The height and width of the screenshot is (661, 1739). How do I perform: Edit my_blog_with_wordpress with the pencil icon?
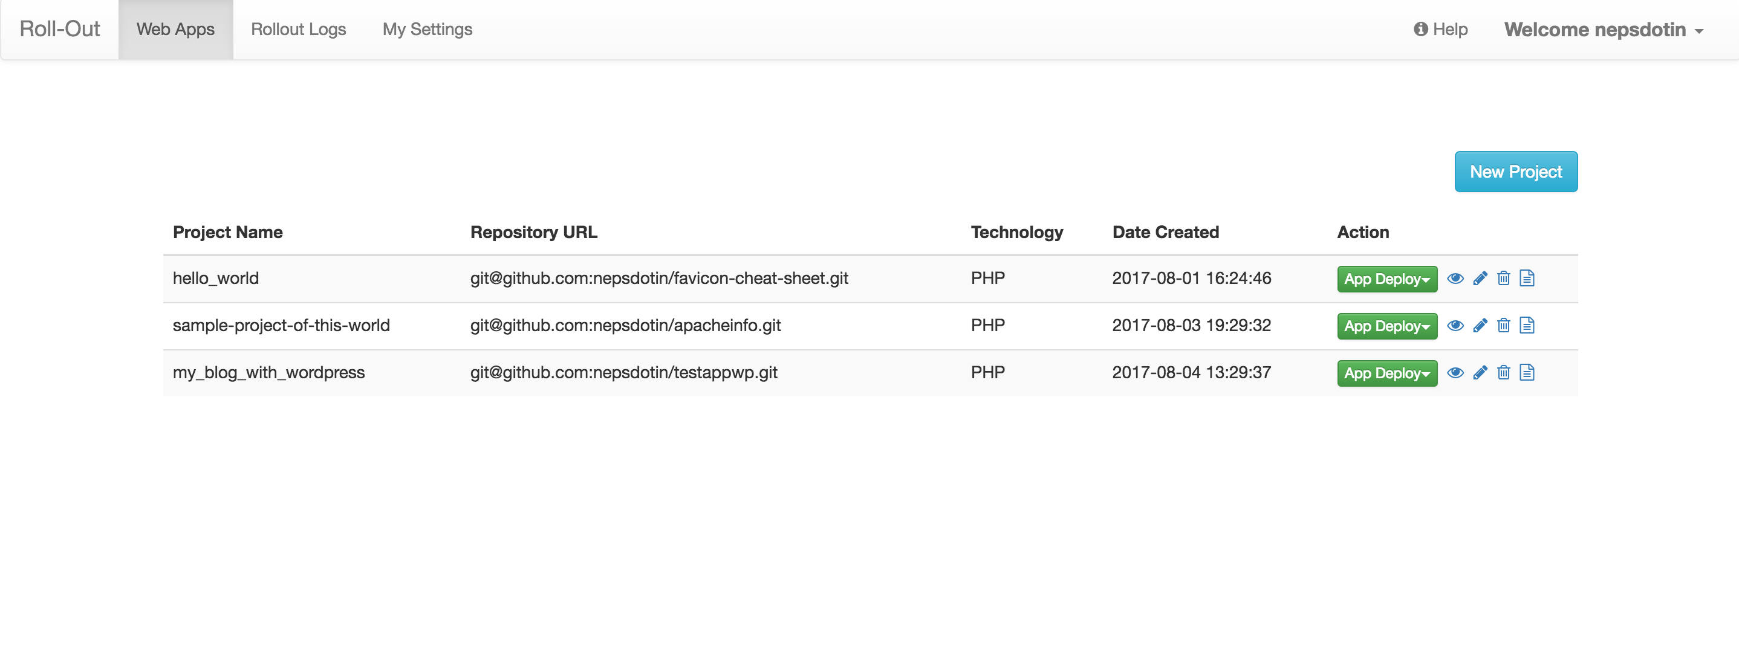(x=1480, y=373)
